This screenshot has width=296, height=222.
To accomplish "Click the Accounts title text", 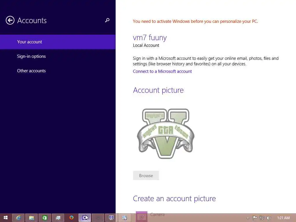I will click(32, 21).
